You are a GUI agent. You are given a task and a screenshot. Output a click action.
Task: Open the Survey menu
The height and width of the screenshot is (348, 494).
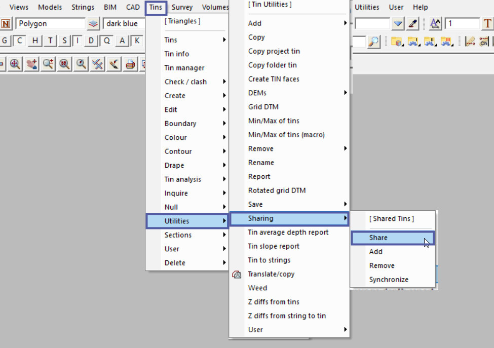point(182,7)
